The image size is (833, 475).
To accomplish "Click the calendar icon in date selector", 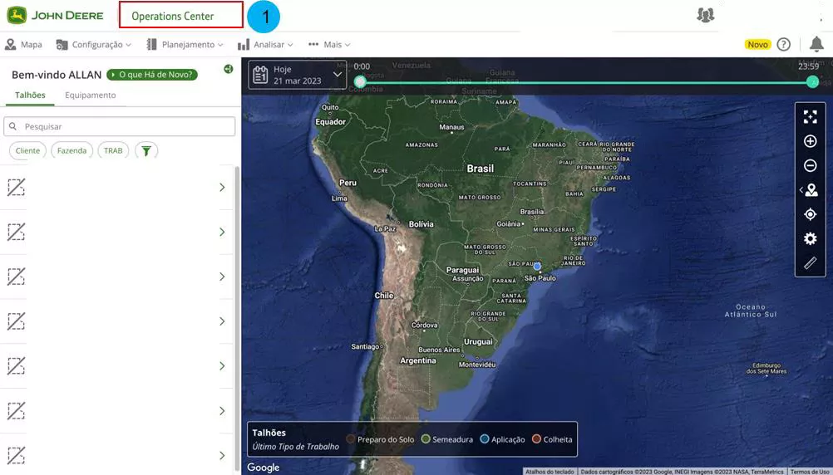I will pos(260,75).
